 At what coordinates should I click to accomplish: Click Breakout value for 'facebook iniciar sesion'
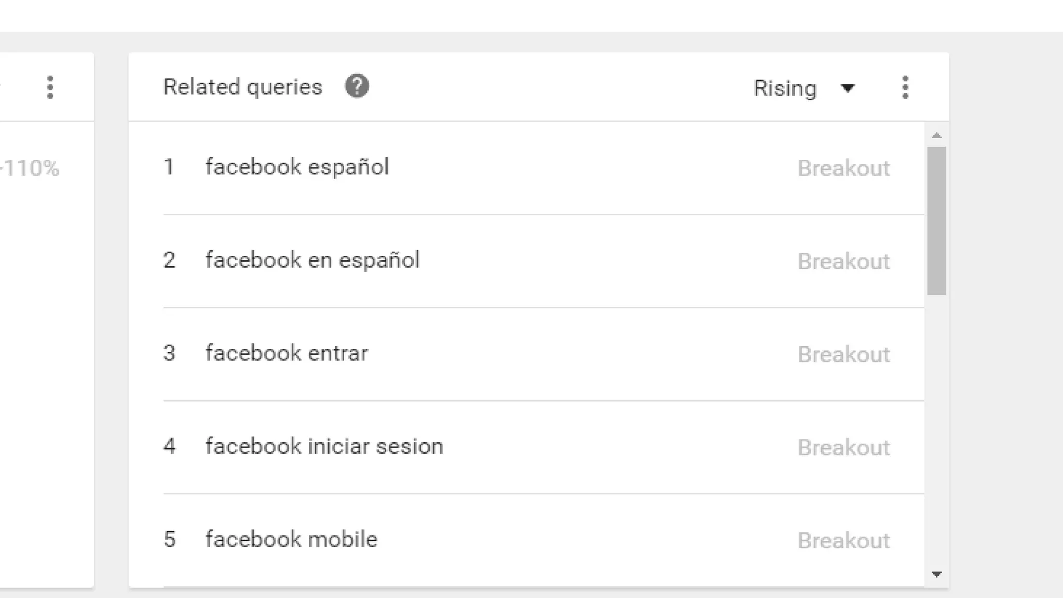coord(843,447)
